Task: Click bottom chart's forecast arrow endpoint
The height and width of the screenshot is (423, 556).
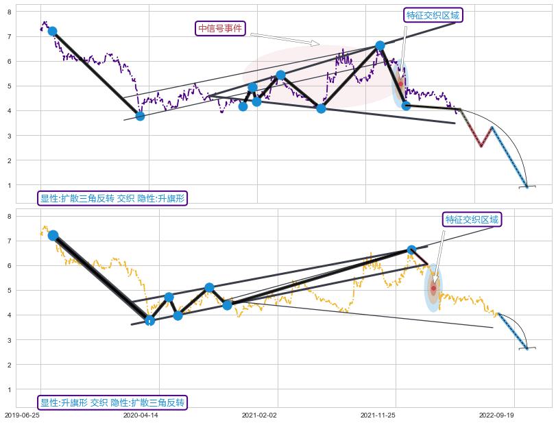Action: tap(527, 348)
